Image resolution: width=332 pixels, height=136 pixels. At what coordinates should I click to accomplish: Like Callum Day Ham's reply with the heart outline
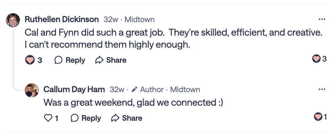click(x=48, y=118)
